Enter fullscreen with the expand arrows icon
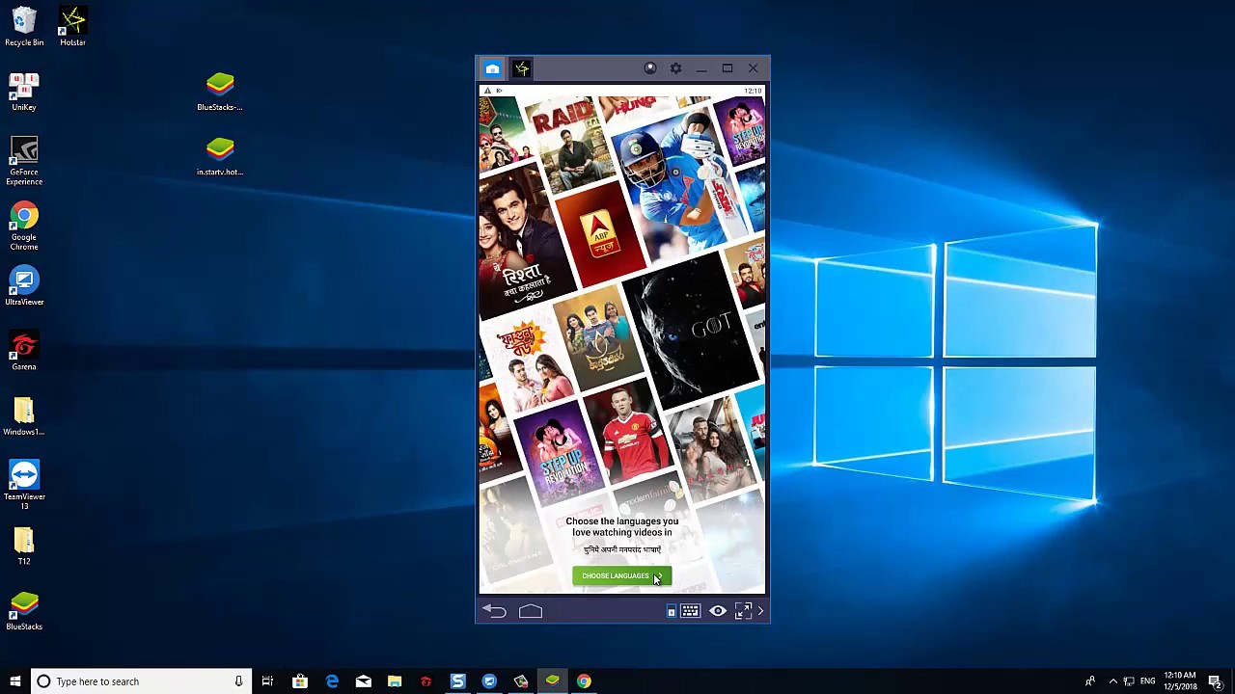Screen dimensions: 1235x694 [x=743, y=611]
